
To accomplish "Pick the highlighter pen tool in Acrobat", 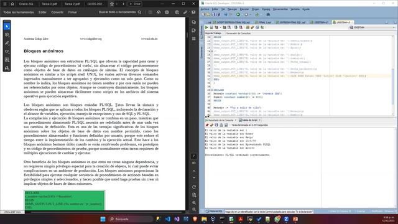I will click(x=7, y=43).
